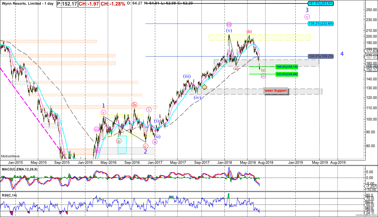378x217 pixels.
Task: Click the CH:-1.28% percent change readout
Action: click(113, 4)
